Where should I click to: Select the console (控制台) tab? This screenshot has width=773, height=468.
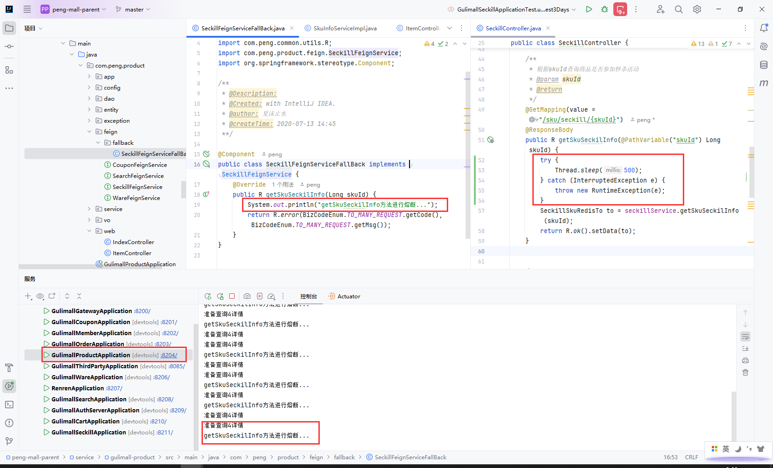[x=308, y=297]
